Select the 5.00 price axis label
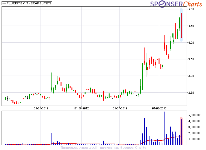 [x=191, y=9]
